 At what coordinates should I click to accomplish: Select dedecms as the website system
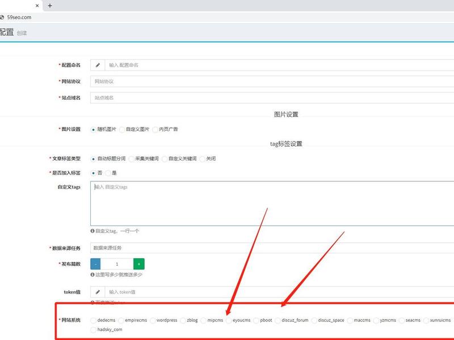93,320
